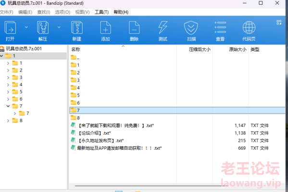
Task: Expand folder 3 in the tree
Action: [8, 77]
